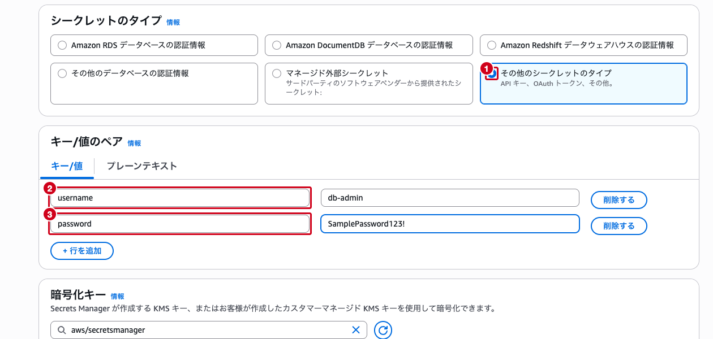This screenshot has width=713, height=339.
Task: Select Amazon DocumentDB データベースの認証情報 radio option
Action: (277, 45)
